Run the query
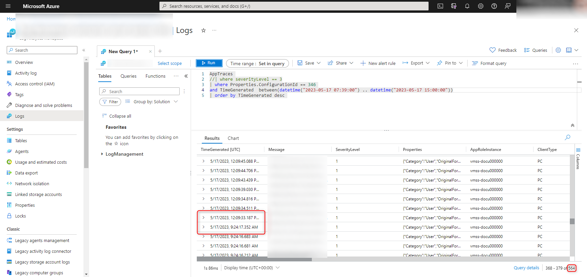Screen dimensions: 587x277 (x=209, y=63)
